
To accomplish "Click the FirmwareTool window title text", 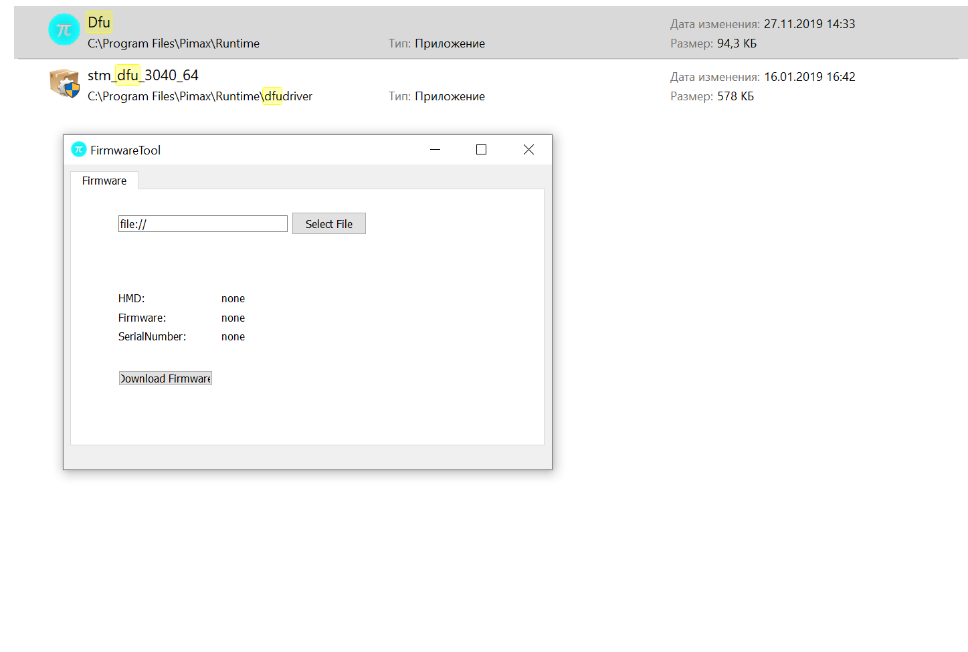I will point(125,150).
